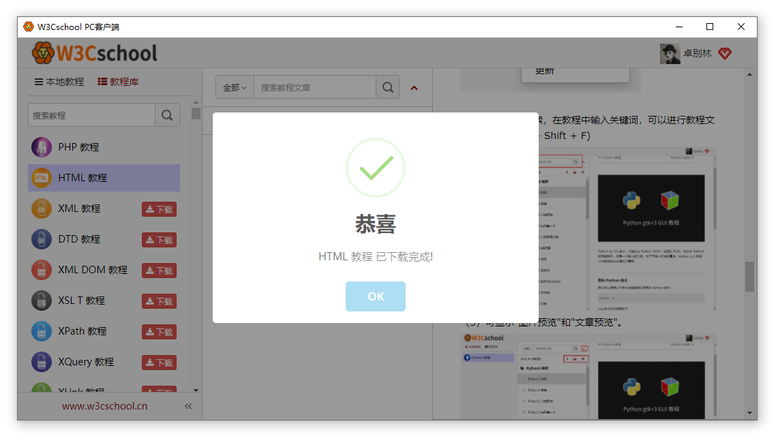
Task: Click the XML 教程 icon
Action: tap(42, 209)
